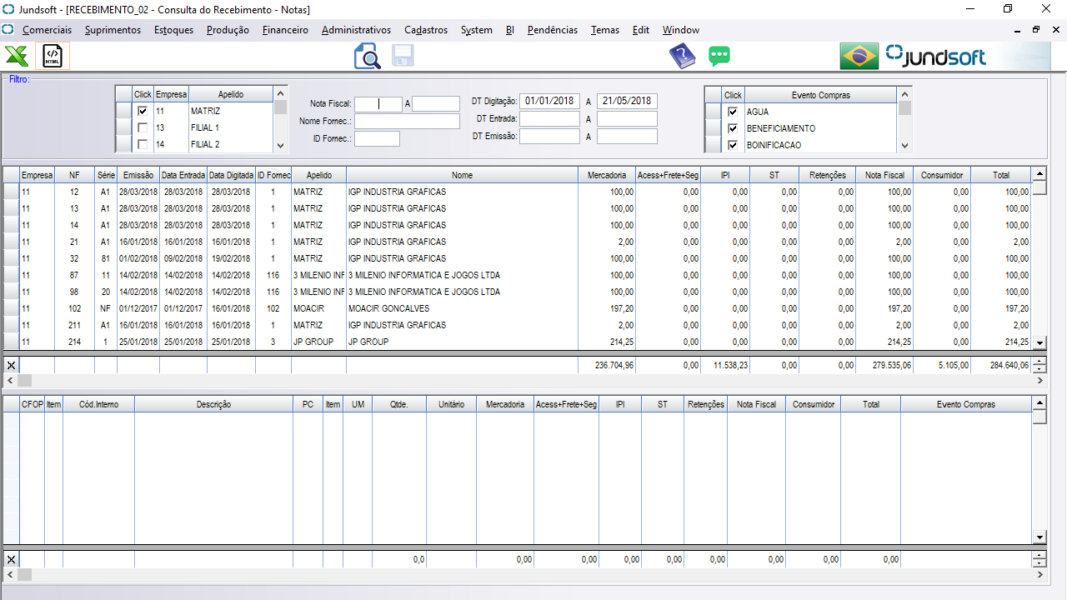Uncheck the AGUA evento checkbox

pyautogui.click(x=733, y=112)
